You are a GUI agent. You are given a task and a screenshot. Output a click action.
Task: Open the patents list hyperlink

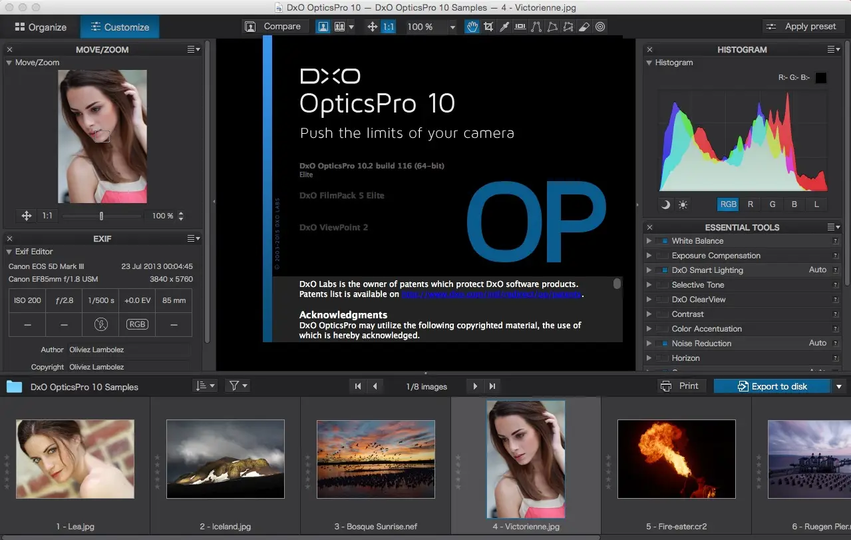pyautogui.click(x=492, y=294)
